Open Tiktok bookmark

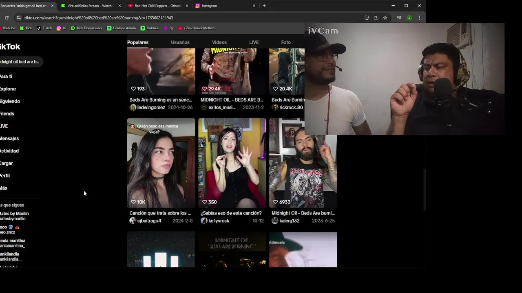pyautogui.click(x=44, y=28)
